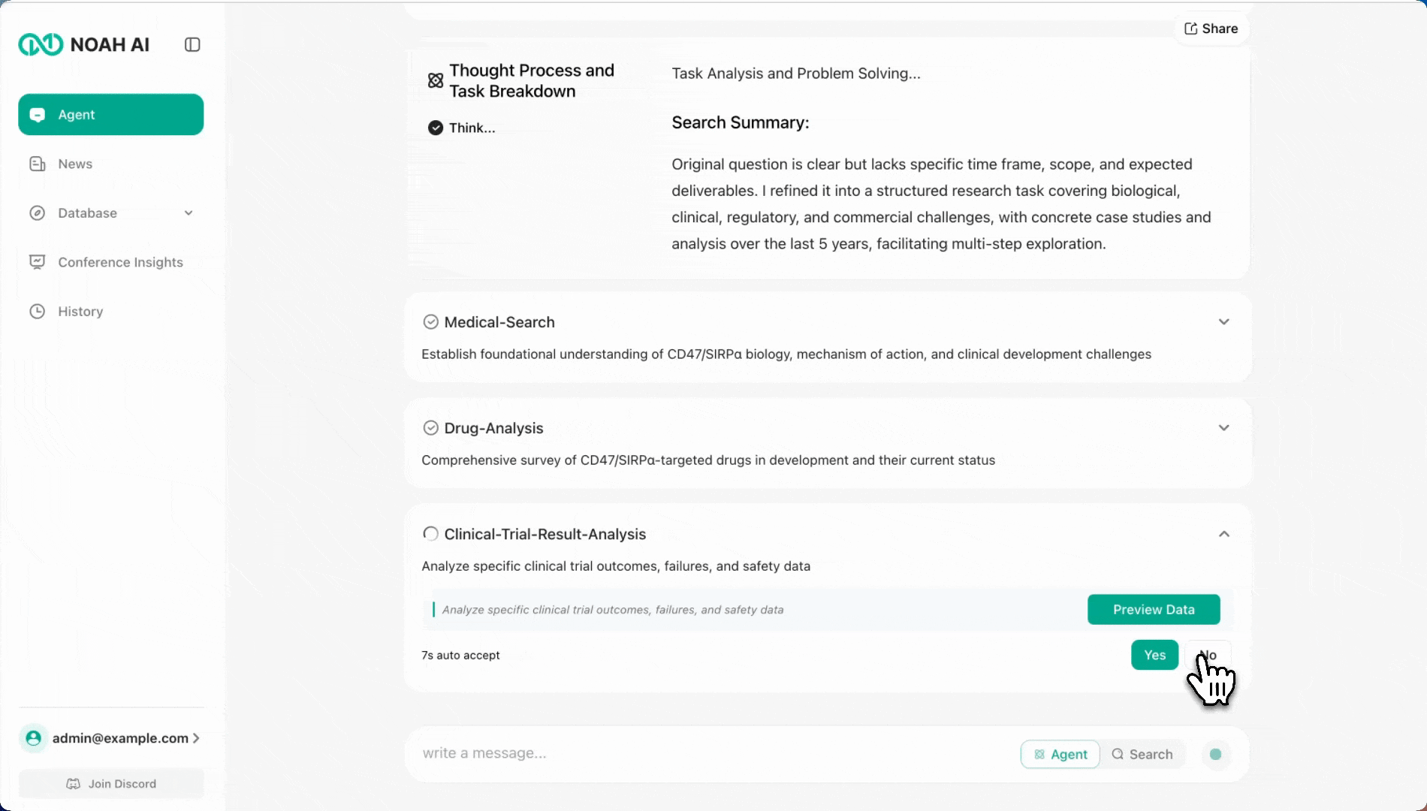Click the NOAH AI logo icon
The image size is (1427, 811).
point(41,45)
